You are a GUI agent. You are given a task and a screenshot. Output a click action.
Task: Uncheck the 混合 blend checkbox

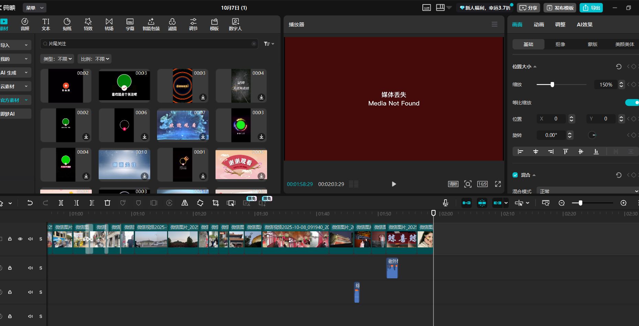pos(515,175)
